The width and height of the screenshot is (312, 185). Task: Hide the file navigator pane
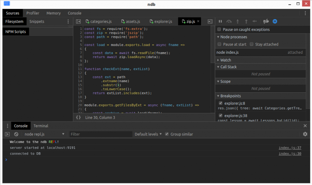78,21
